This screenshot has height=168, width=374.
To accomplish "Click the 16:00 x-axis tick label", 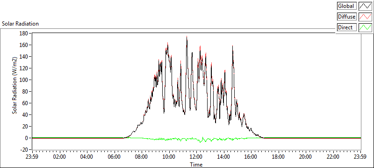I will (251, 157).
